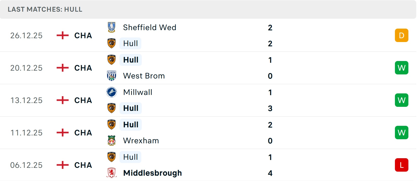Open the West Brom team link

[144, 76]
